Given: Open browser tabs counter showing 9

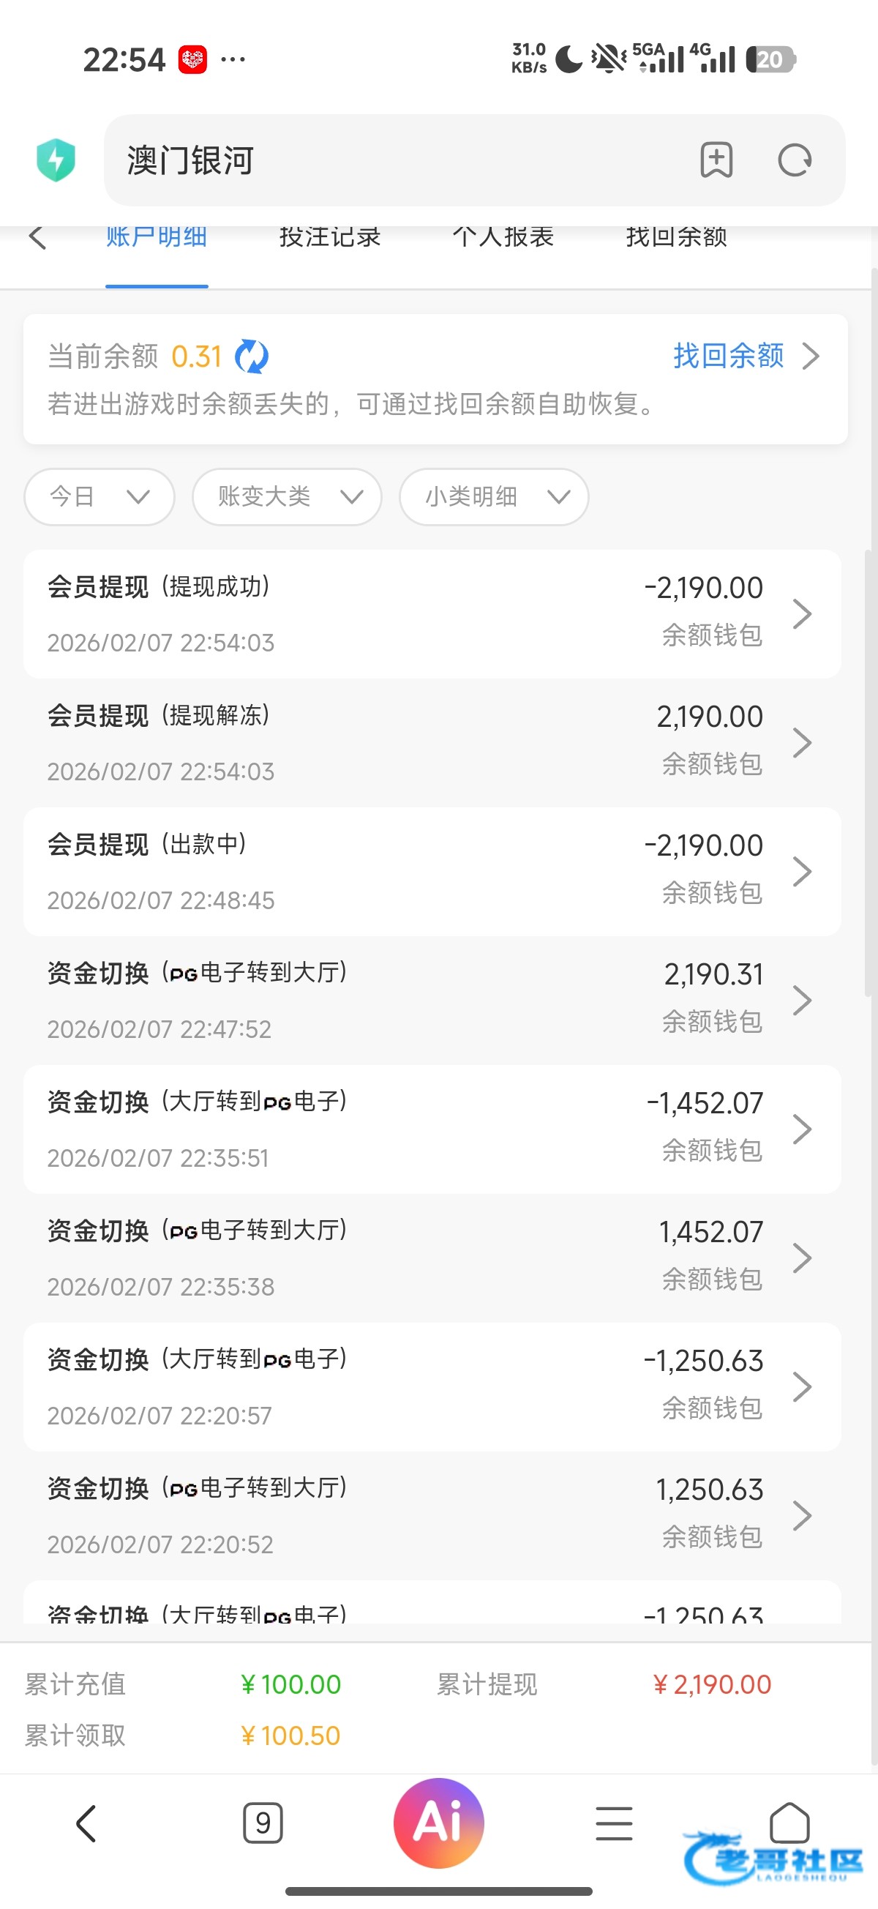Looking at the screenshot, I should pyautogui.click(x=263, y=1823).
